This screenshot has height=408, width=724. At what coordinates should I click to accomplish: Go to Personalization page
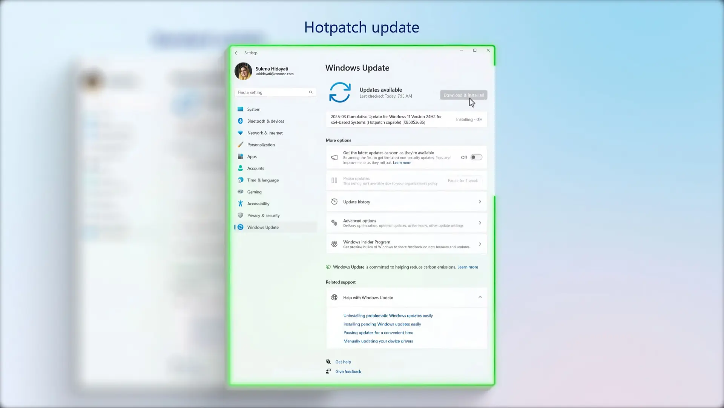[x=261, y=145]
